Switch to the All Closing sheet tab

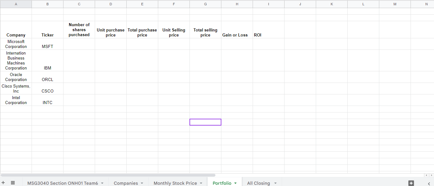click(x=258, y=183)
